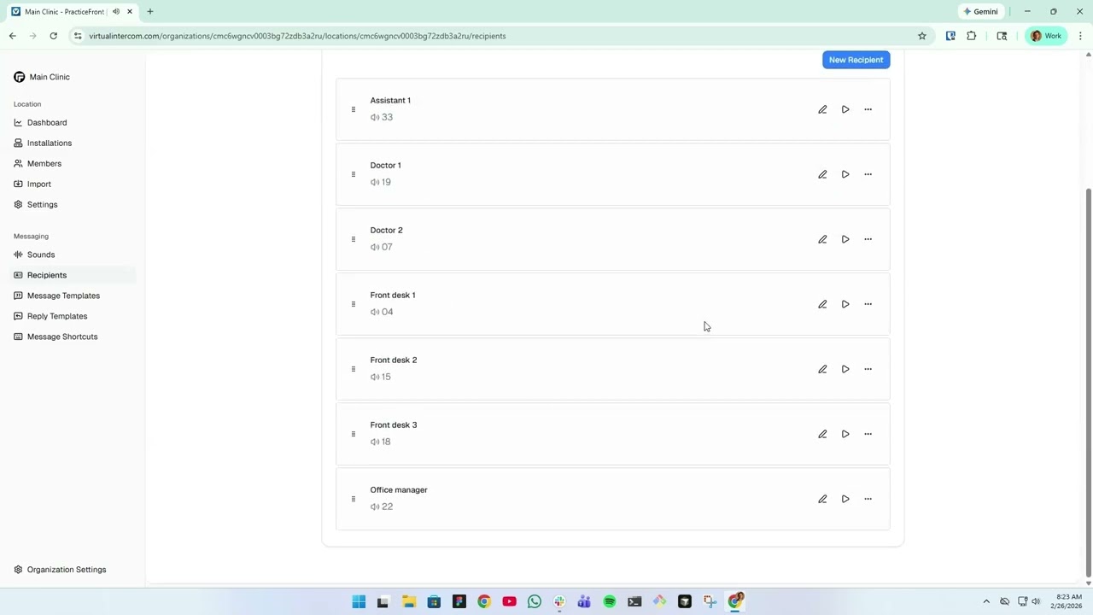
Task: Open the Work profile menu
Action: (x=1046, y=36)
